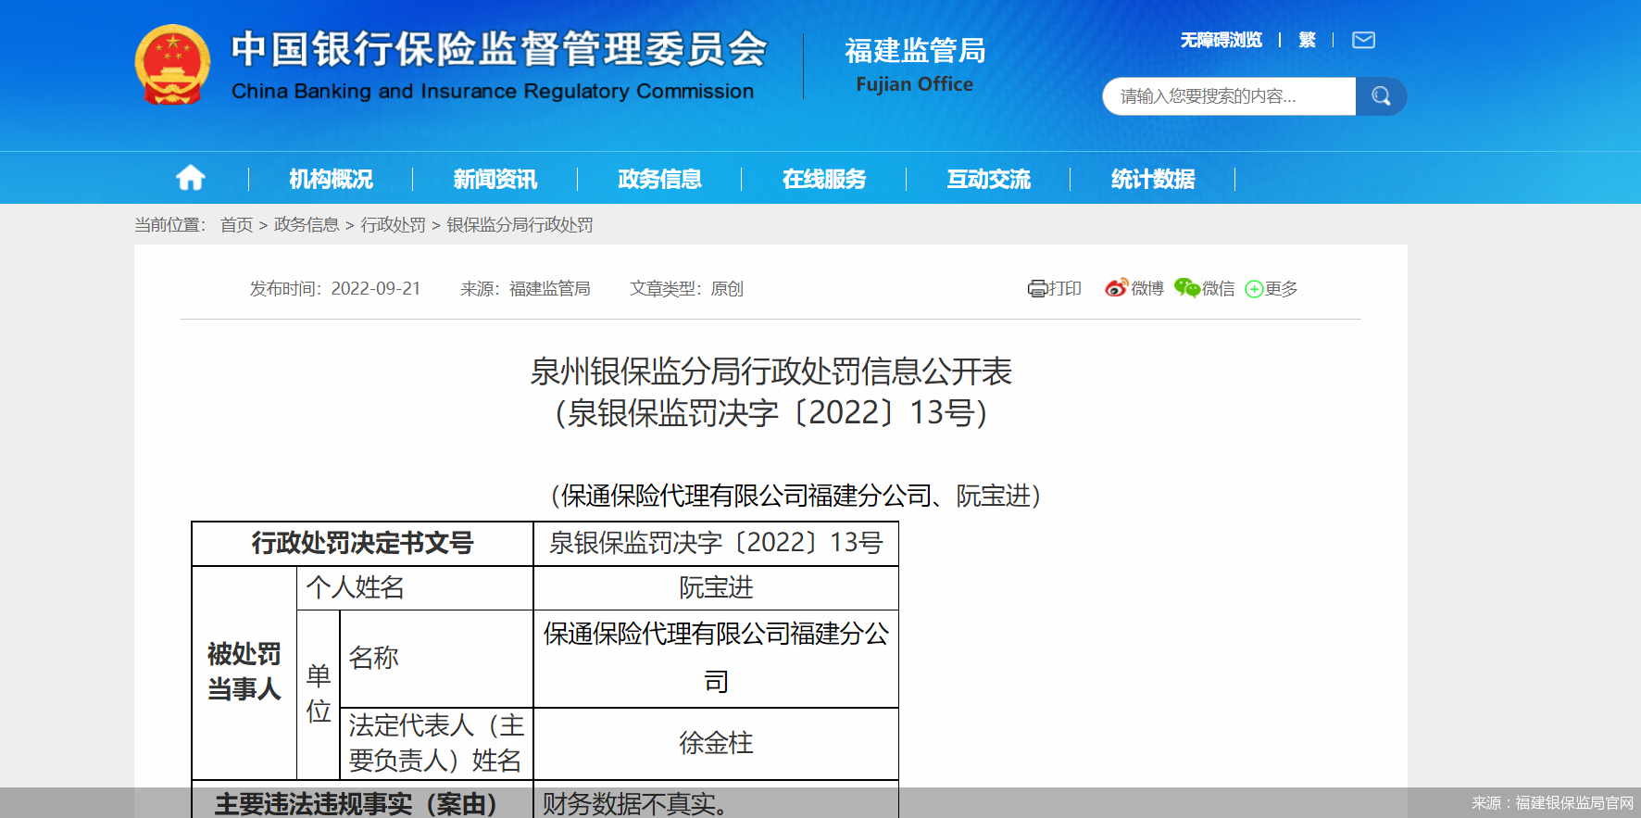Switch to traditional Chinese 繁
This screenshot has height=818, width=1641.
(1307, 40)
